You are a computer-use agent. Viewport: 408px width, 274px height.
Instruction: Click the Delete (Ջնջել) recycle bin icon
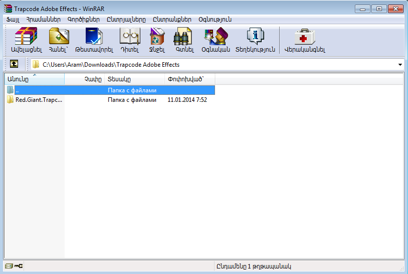[157, 36]
